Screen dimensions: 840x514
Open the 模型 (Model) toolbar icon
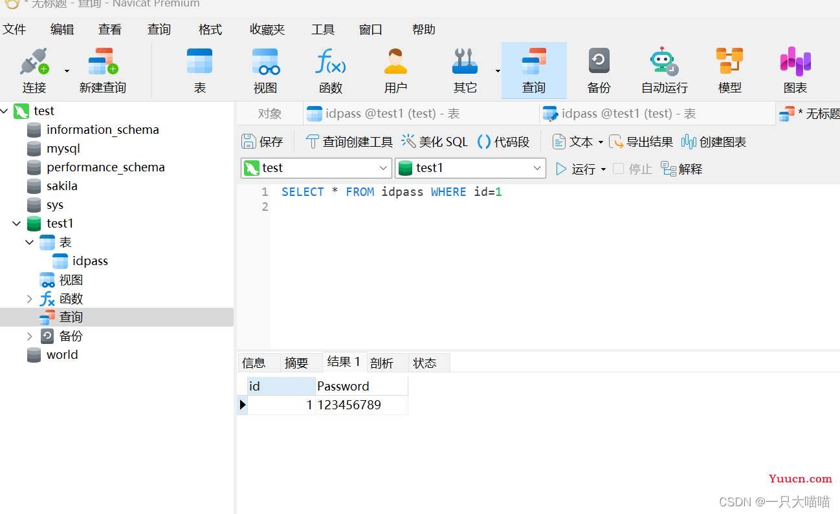tap(729, 62)
